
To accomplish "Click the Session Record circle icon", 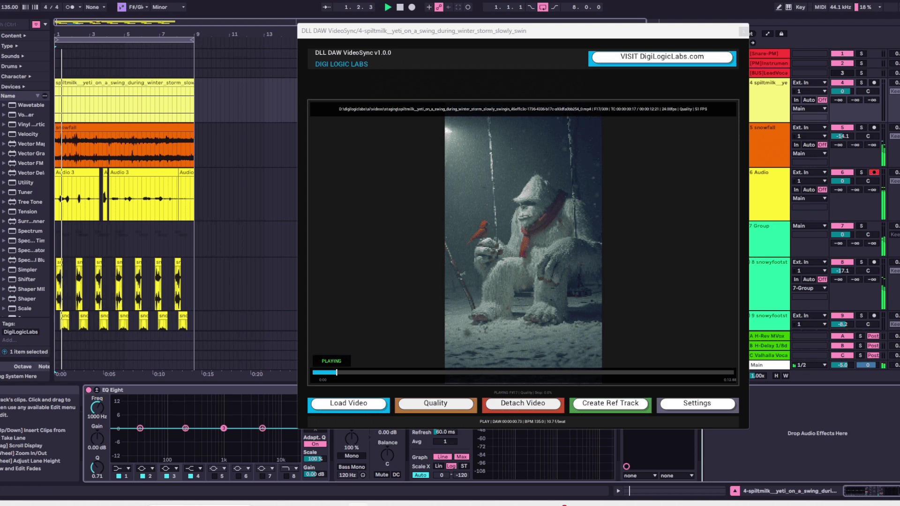I will point(467,7).
